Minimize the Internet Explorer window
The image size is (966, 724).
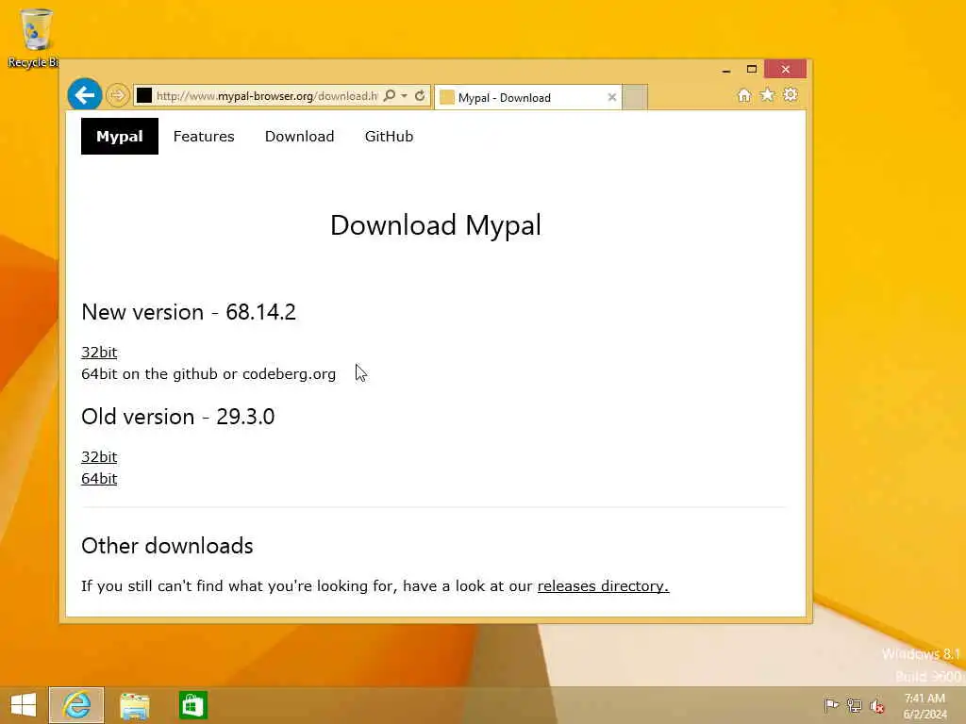tap(726, 70)
